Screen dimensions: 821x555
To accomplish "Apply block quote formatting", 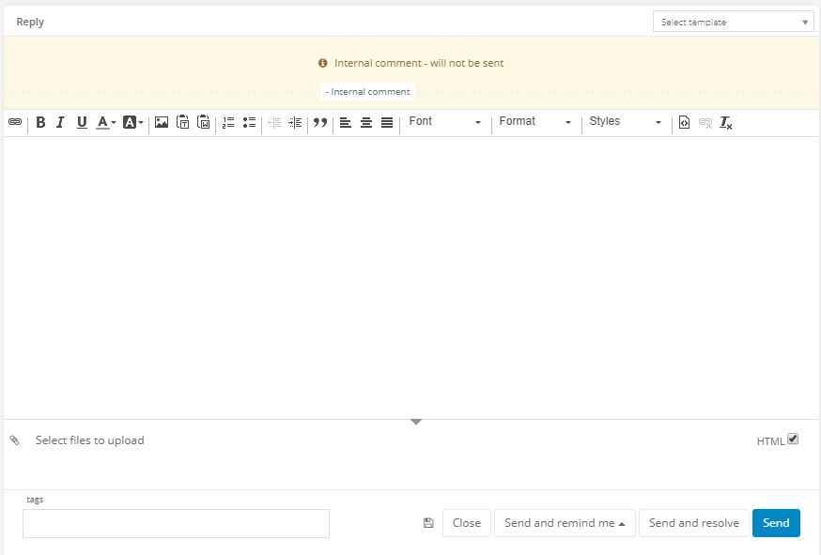I will tap(319, 122).
